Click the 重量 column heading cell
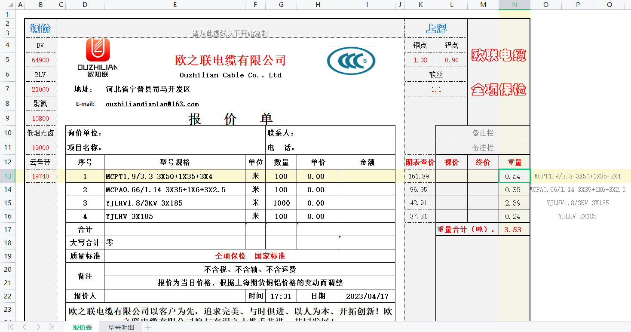 (515, 162)
